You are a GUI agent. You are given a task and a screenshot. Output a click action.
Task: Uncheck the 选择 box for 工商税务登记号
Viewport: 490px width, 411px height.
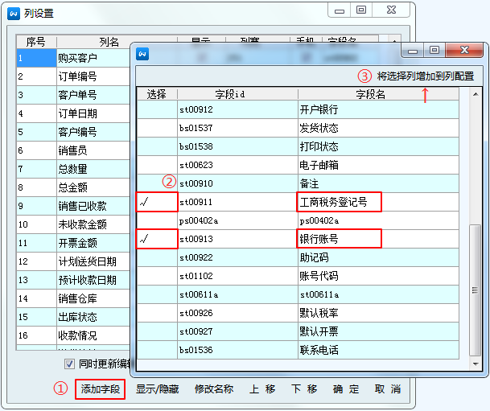(156, 202)
